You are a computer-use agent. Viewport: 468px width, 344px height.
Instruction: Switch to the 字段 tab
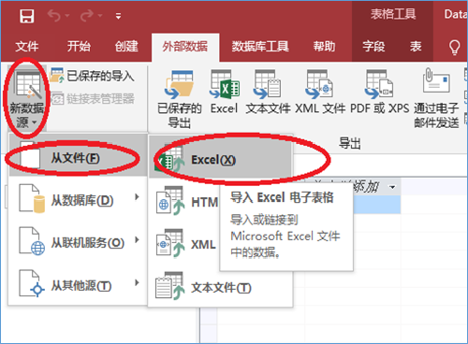click(x=373, y=47)
